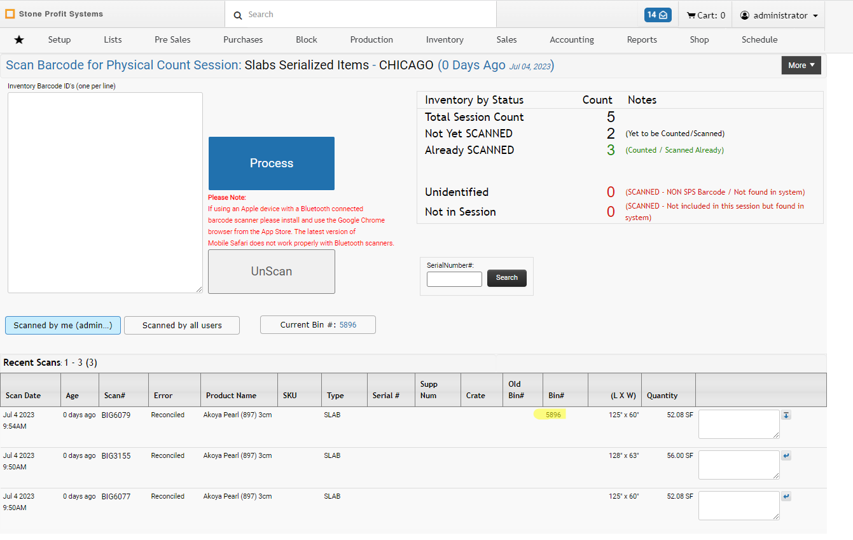Click scan number BIG6079
Image resolution: width=853 pixels, height=540 pixels.
click(x=116, y=415)
